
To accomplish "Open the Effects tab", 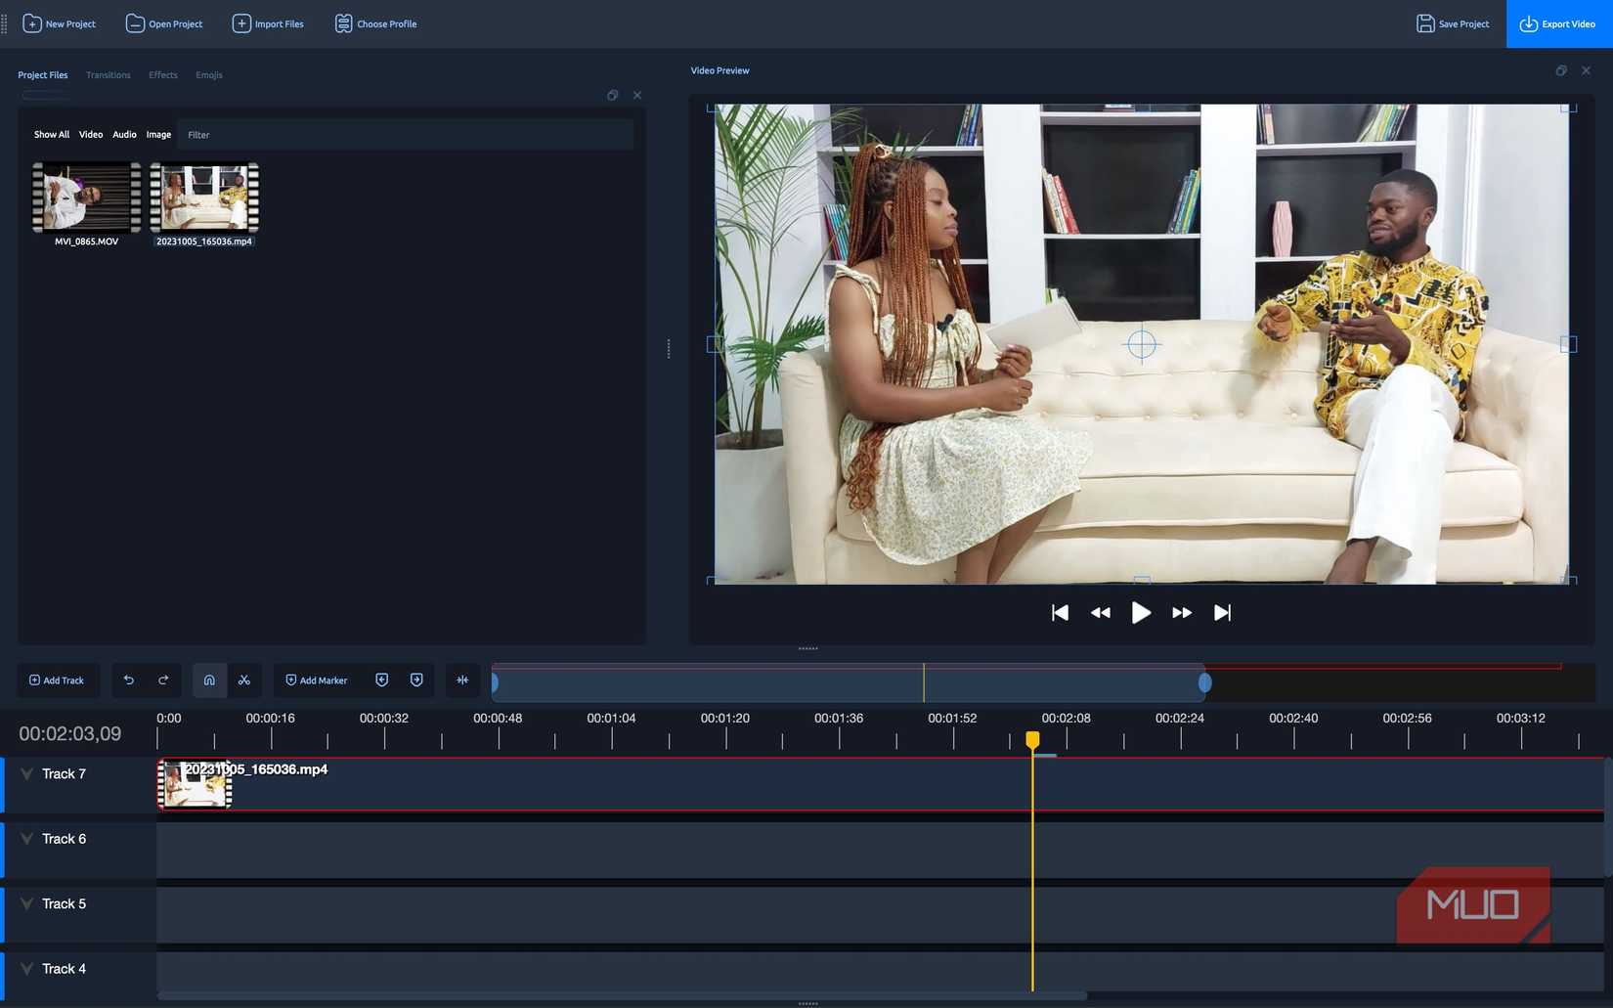I will pos(163,75).
